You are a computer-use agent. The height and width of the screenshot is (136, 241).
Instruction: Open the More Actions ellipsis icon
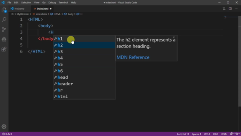click(236, 9)
